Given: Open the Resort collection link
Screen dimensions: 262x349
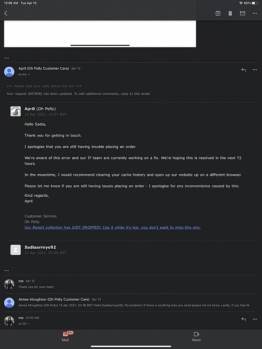Looking at the screenshot, I should (112, 227).
